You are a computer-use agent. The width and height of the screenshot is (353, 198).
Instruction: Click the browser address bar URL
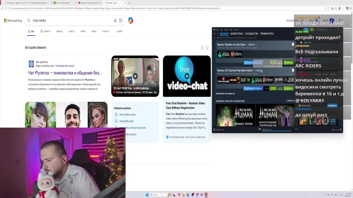pyautogui.click(x=165, y=8)
